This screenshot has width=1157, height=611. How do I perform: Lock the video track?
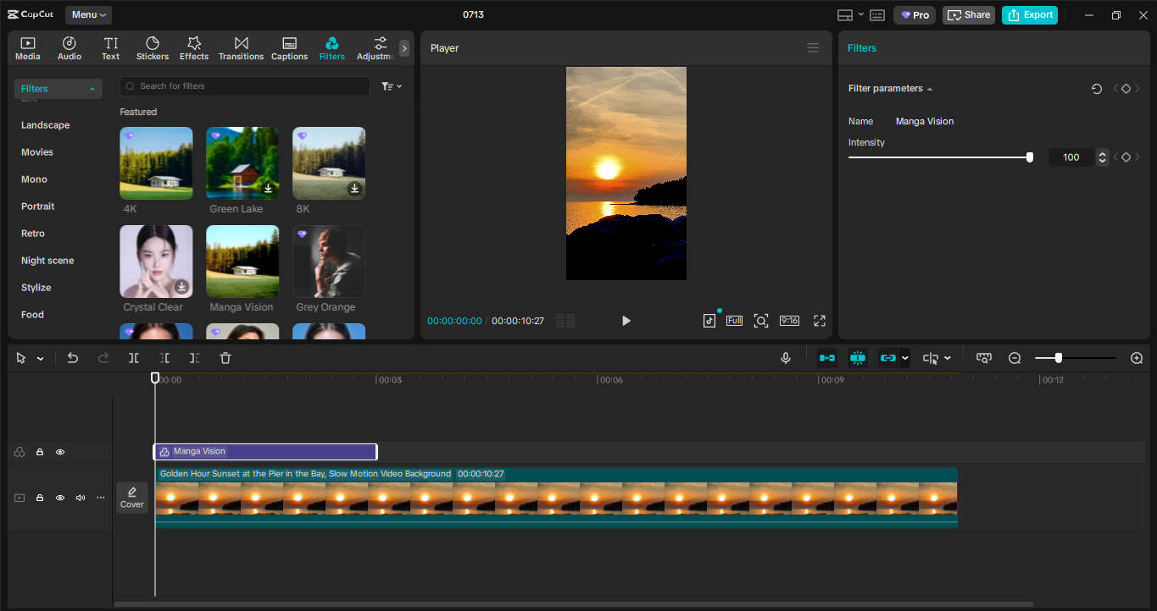tap(40, 498)
